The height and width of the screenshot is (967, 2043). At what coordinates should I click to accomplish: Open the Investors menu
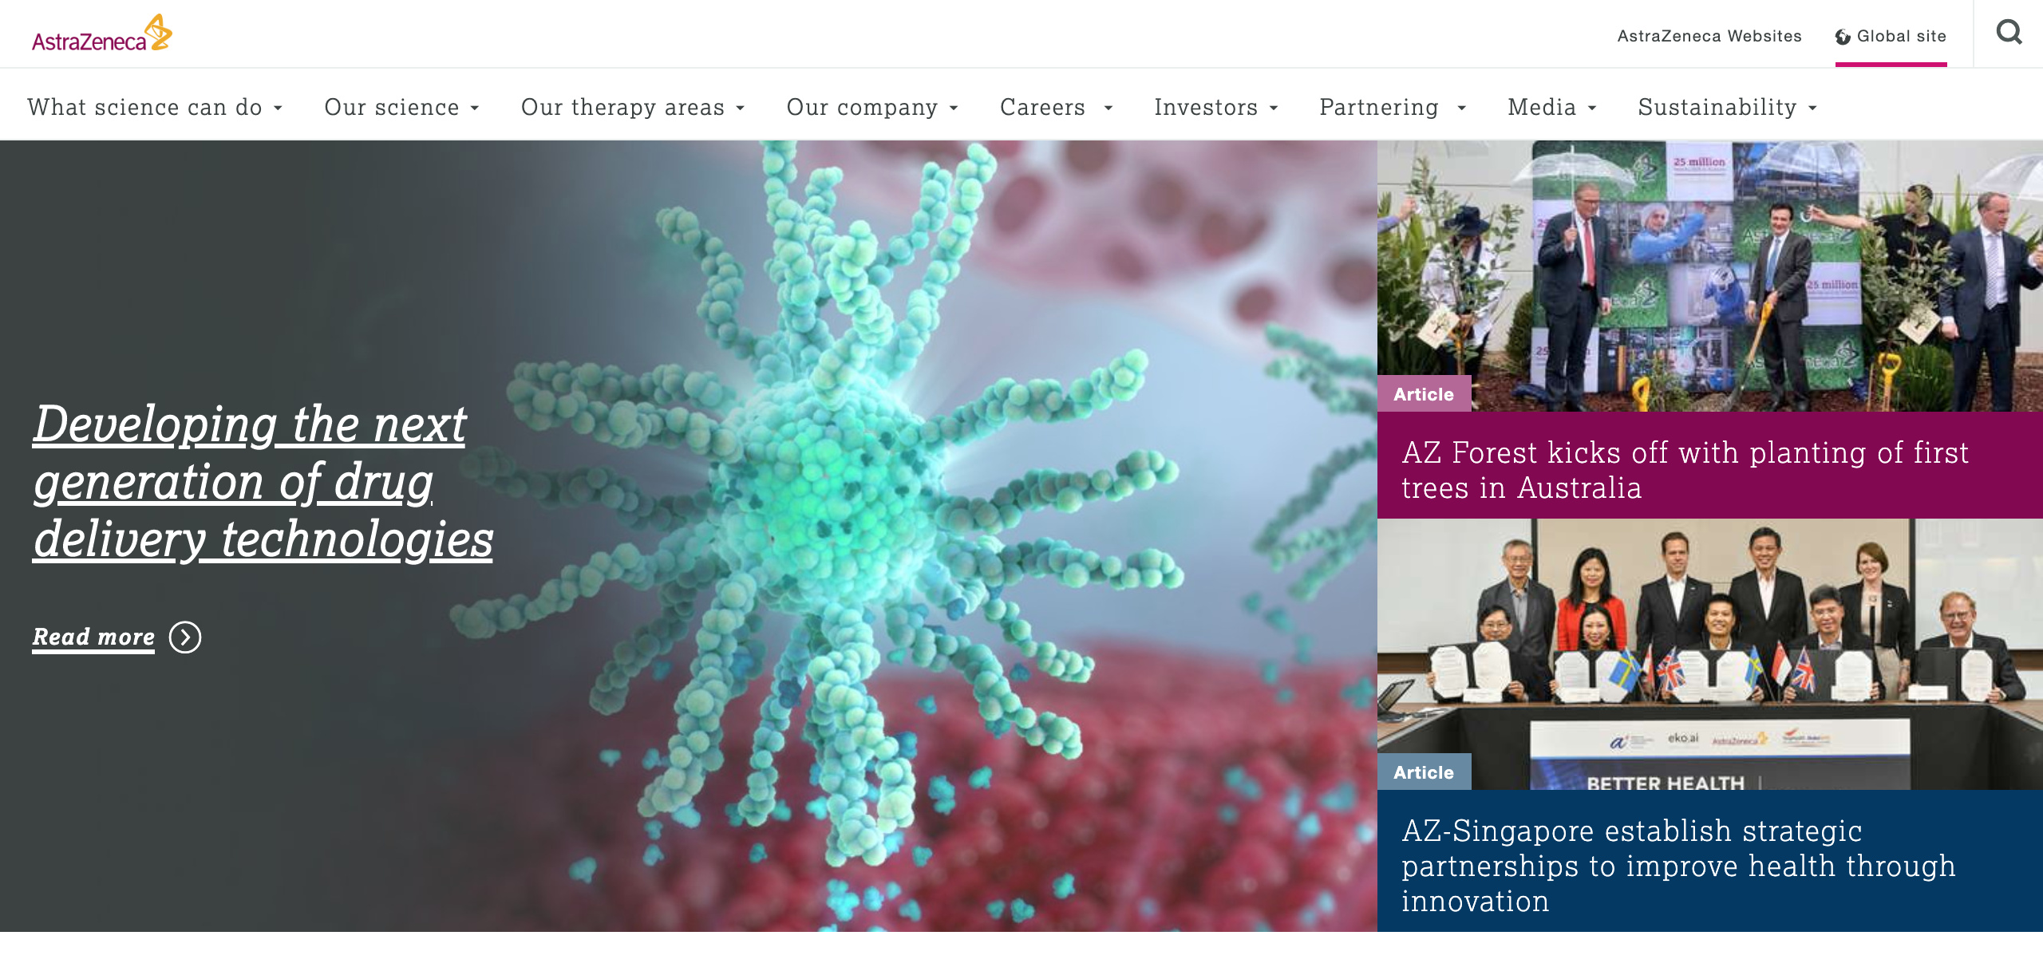[1216, 107]
